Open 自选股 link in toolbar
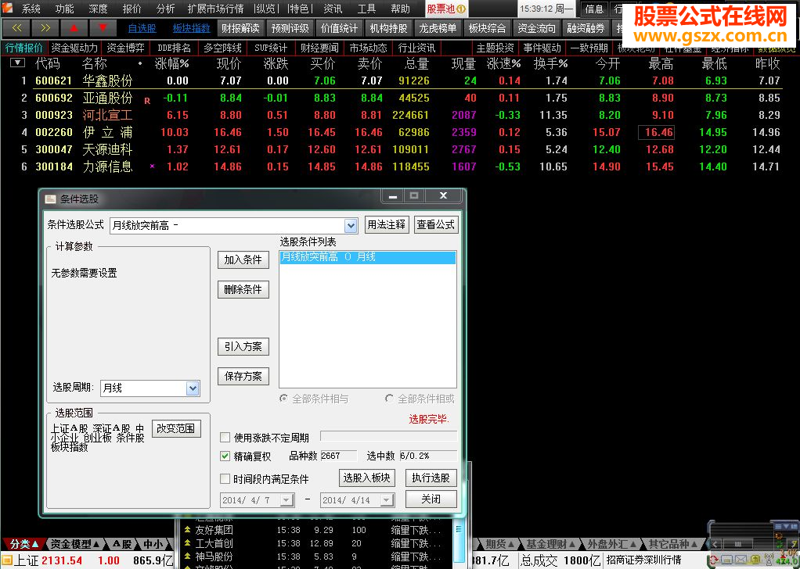800x569 pixels. click(142, 28)
